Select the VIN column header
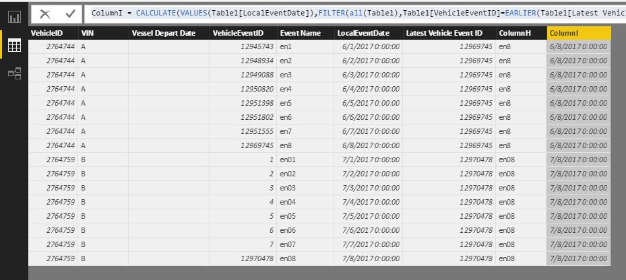The height and width of the screenshot is (280, 626). (x=103, y=33)
